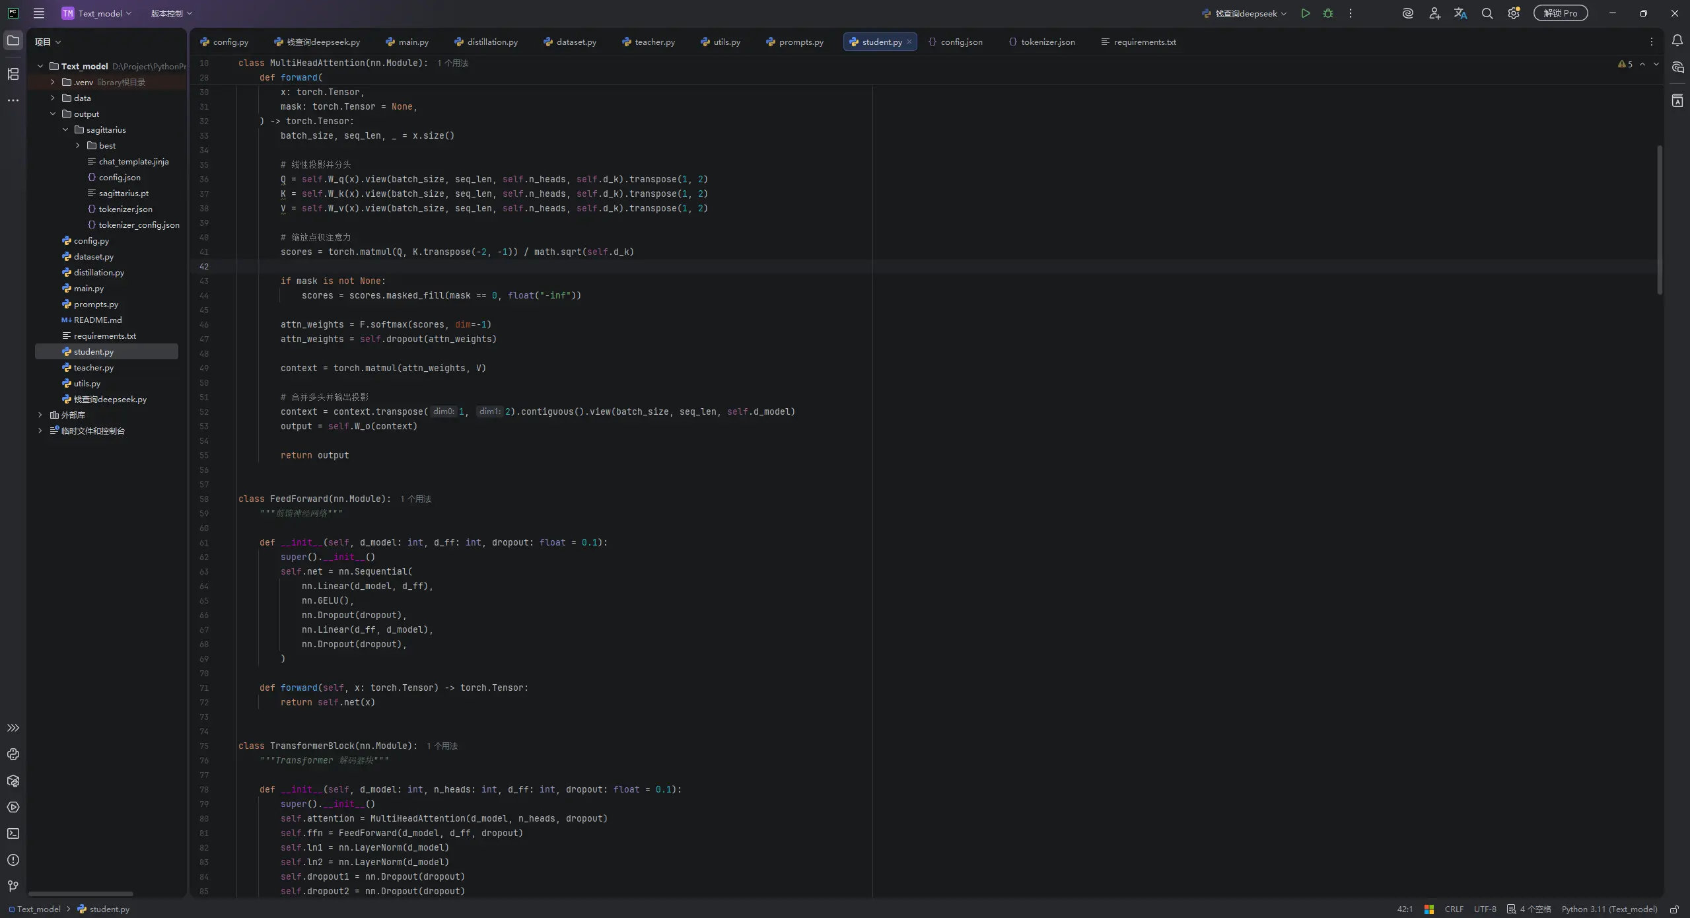
Task: Open the CRLF line separator selector
Action: click(x=1454, y=909)
